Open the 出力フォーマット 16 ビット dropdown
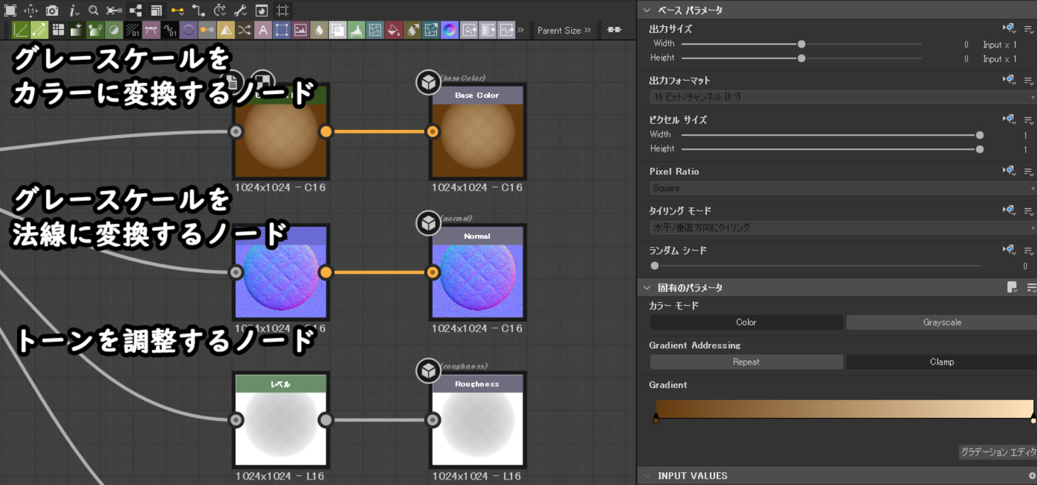The width and height of the screenshot is (1037, 485). click(x=843, y=97)
